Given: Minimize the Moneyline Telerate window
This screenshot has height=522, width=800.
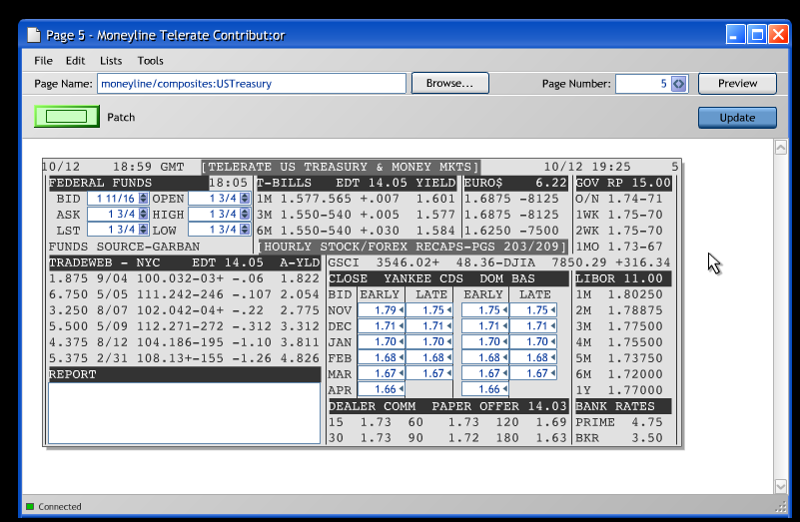Looking at the screenshot, I should point(735,35).
